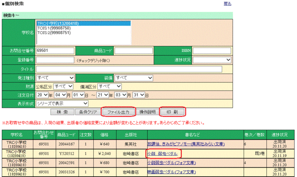Screen dimensions: 297x177
Task: Open 映画弱虫ペダル(フォア文庫) link
Action: pos(172,172)
